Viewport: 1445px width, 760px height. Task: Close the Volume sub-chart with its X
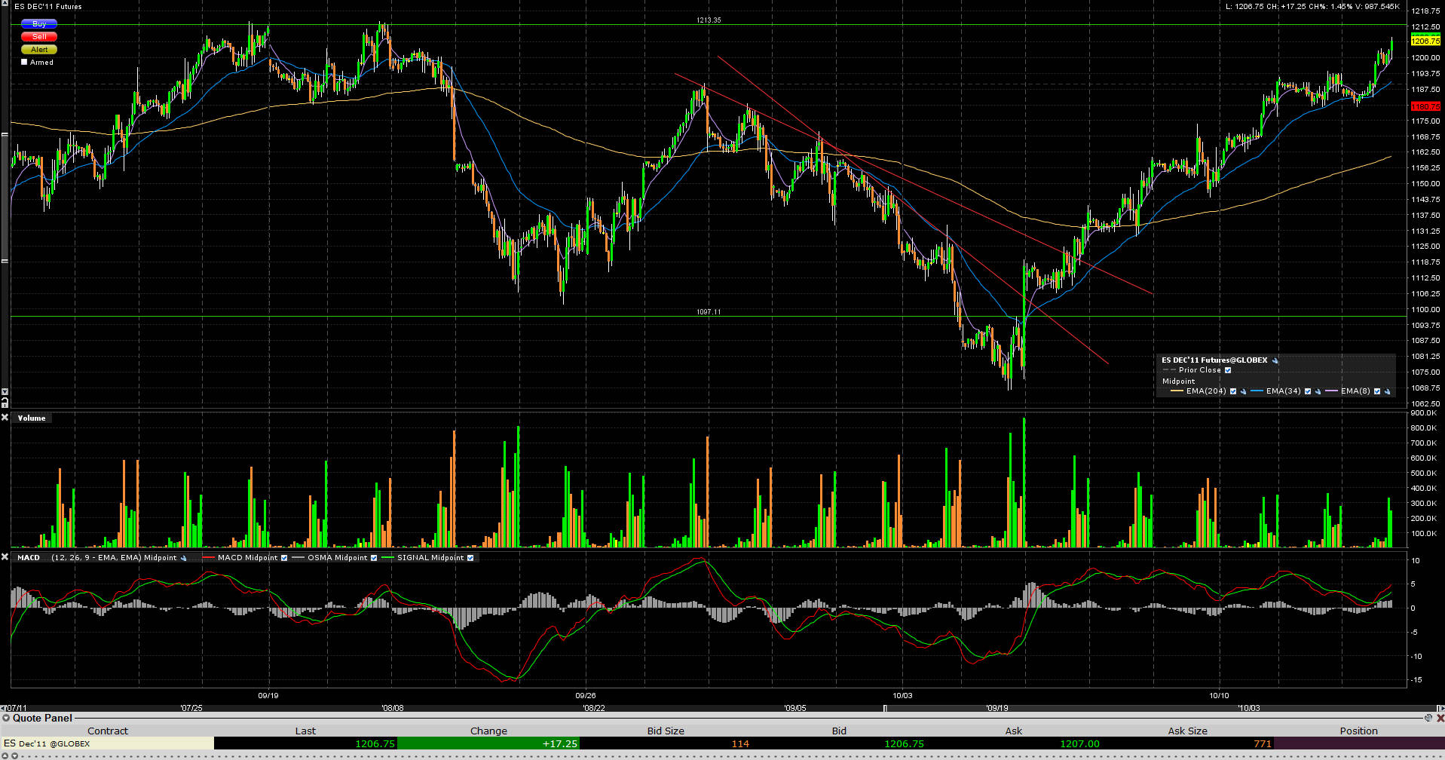click(x=5, y=418)
